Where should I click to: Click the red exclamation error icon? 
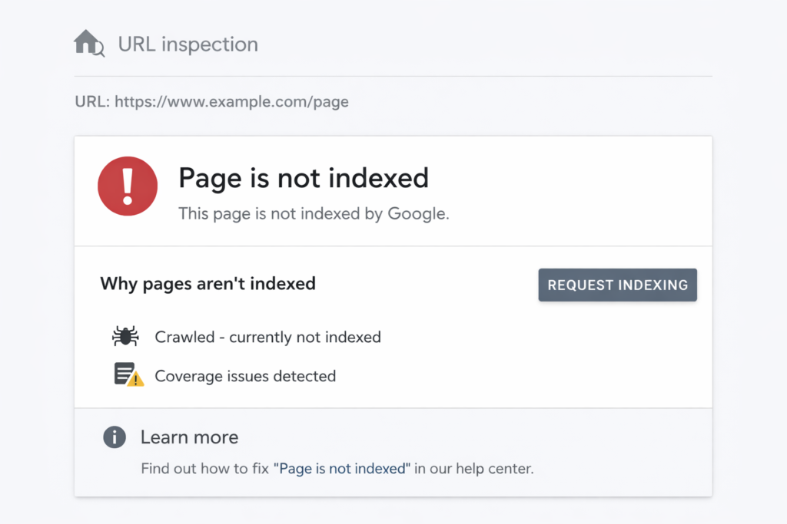coord(128,186)
